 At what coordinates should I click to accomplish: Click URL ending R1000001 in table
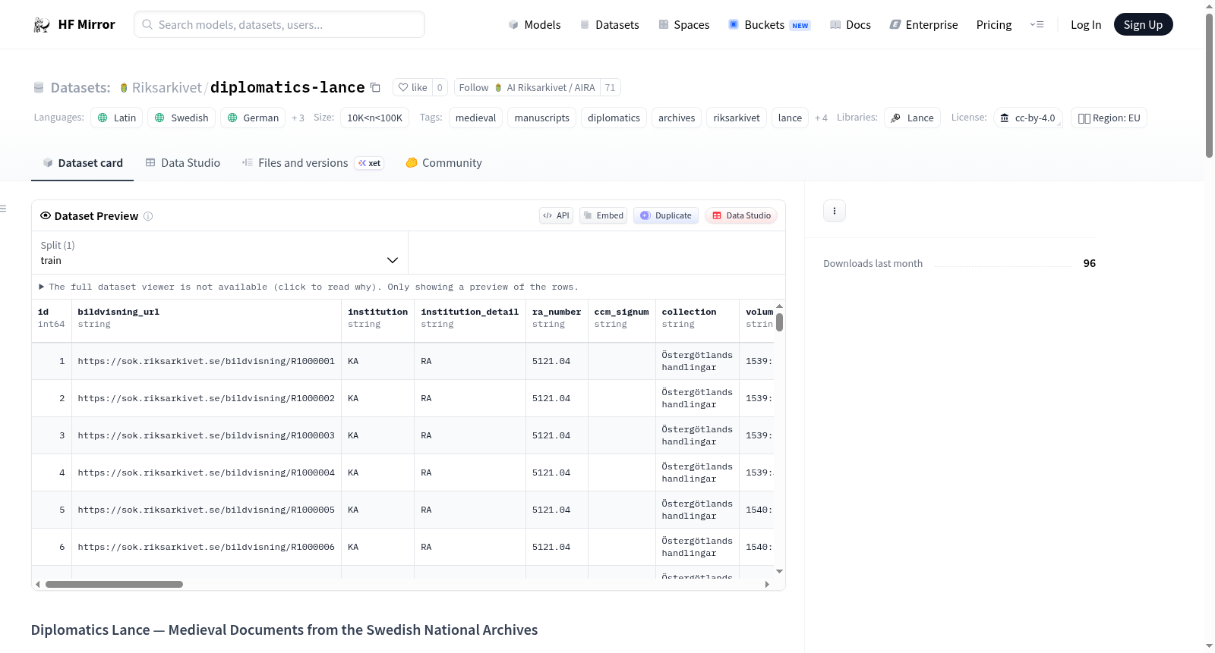(206, 361)
